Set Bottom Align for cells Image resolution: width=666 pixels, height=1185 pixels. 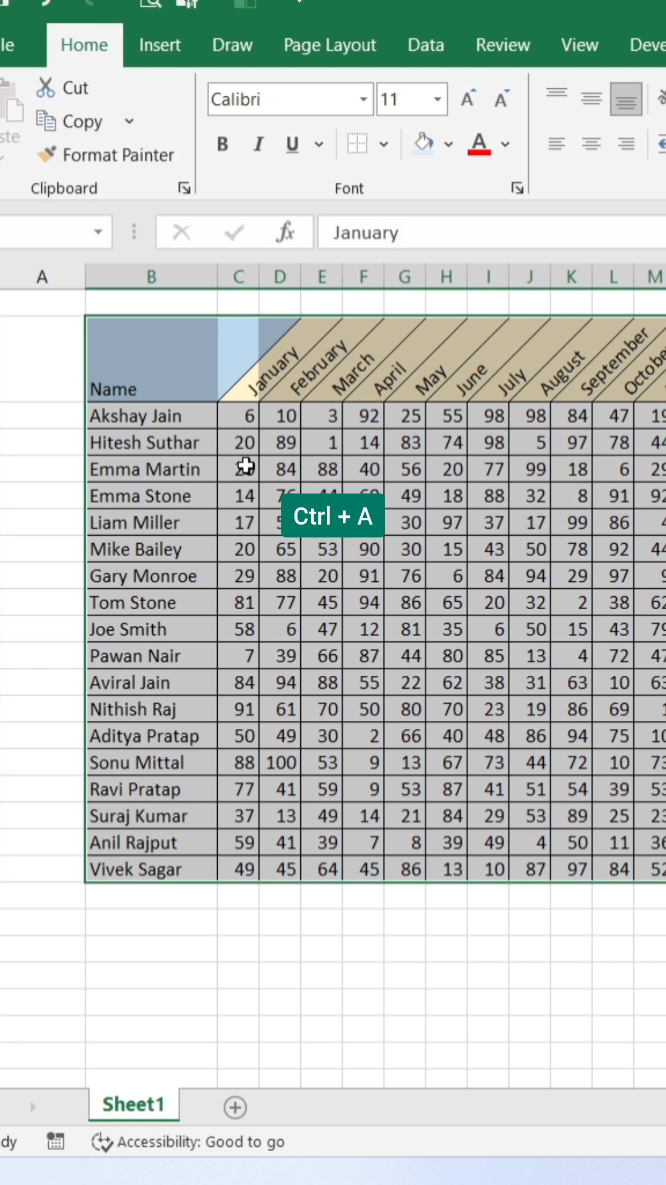pos(626,99)
